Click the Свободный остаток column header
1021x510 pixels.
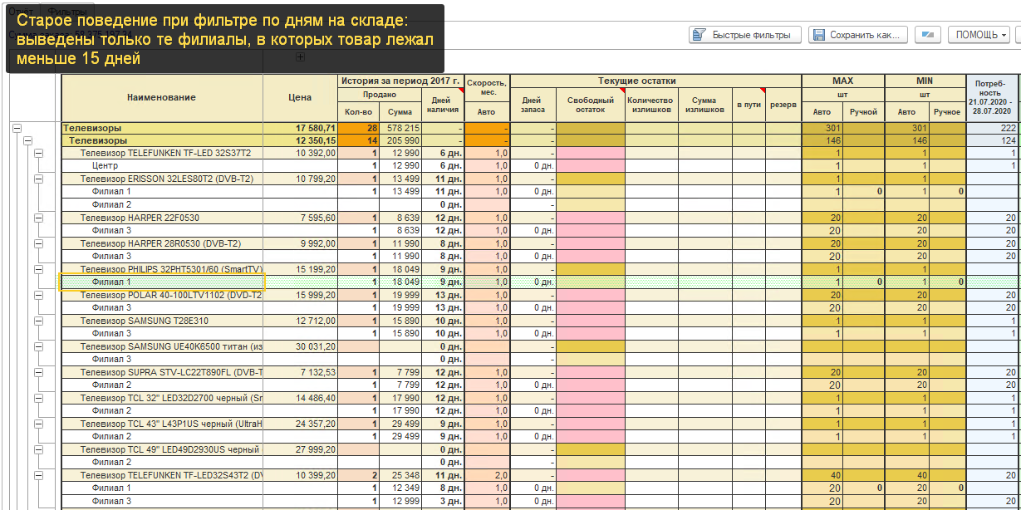pyautogui.click(x=591, y=104)
